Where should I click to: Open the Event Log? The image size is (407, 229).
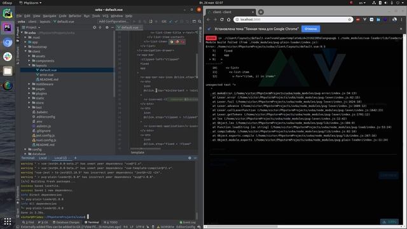click(x=188, y=222)
